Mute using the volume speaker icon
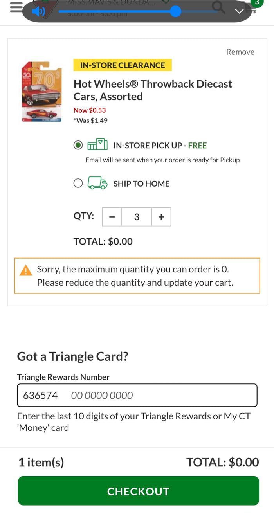Image resolution: width=274 pixels, height=513 pixels. [x=39, y=12]
